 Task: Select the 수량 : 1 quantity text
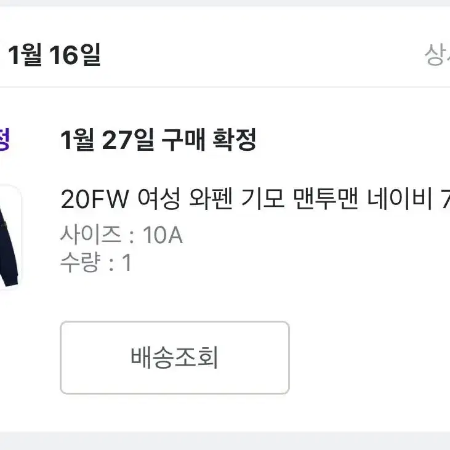click(96, 262)
